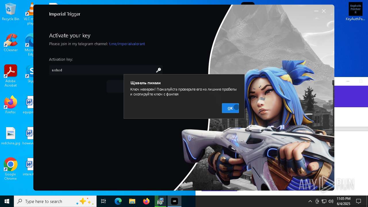
Task: Open Firefox from taskbar
Action: [146, 201]
